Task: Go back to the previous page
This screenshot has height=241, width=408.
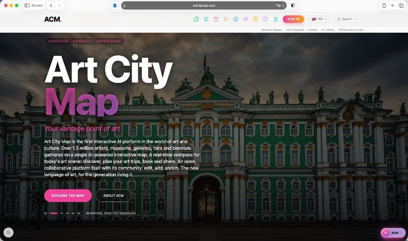Action: pyautogui.click(x=51, y=6)
